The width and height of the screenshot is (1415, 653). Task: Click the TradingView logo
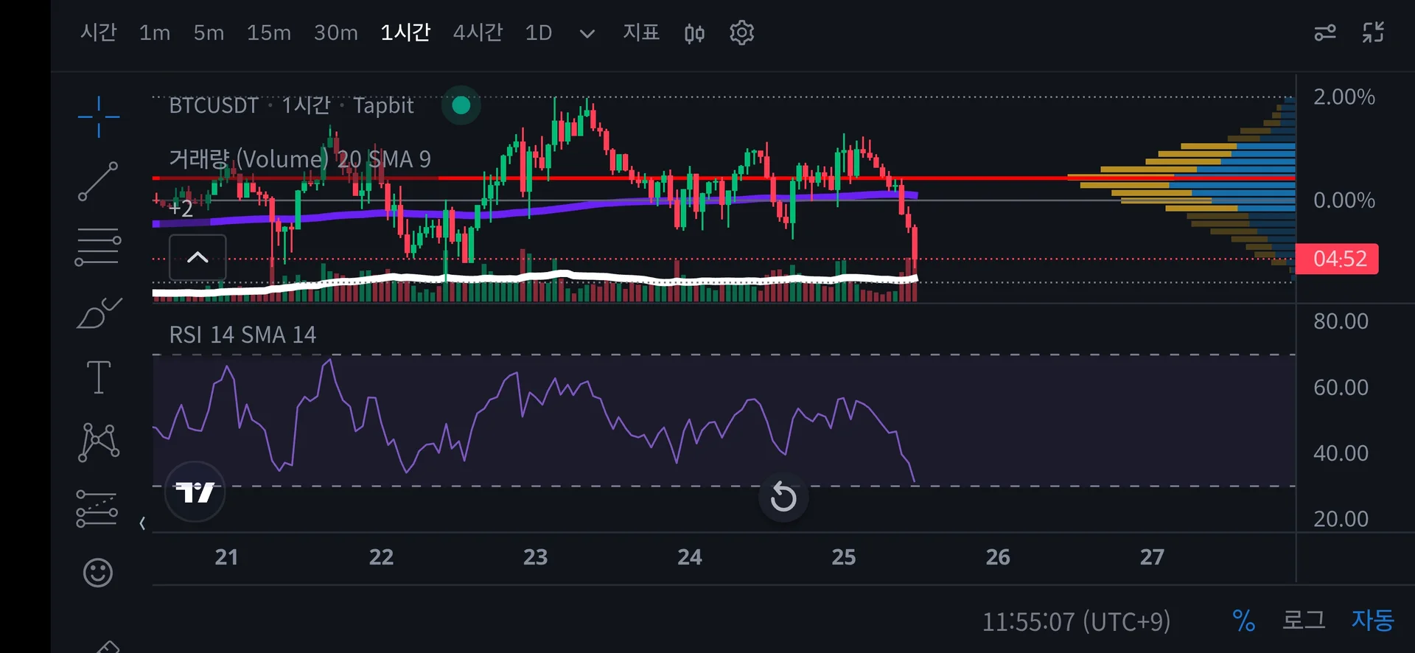click(195, 492)
